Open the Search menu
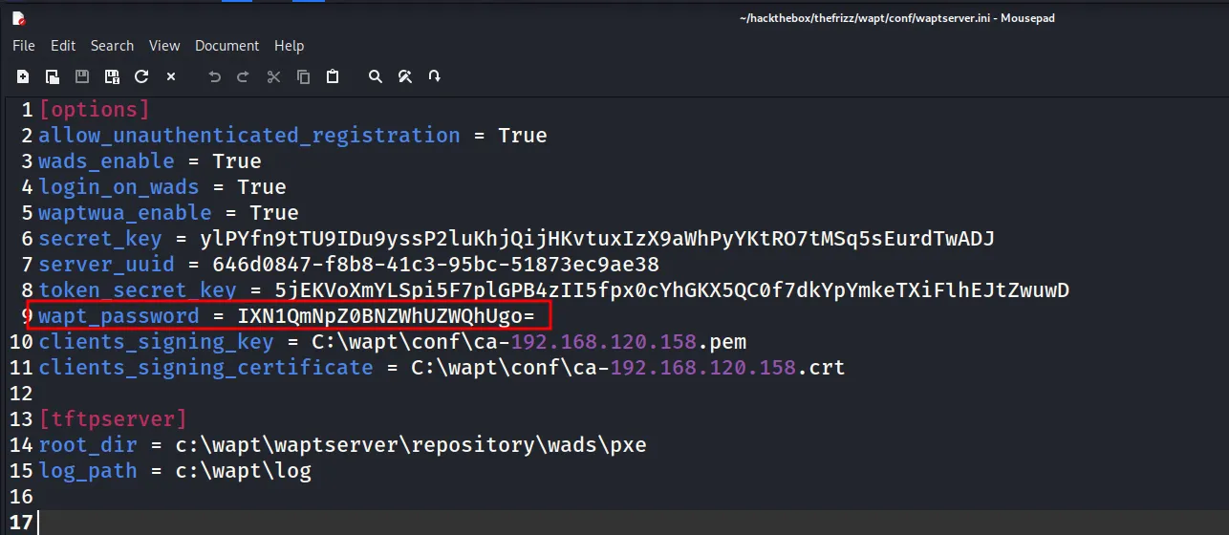 click(112, 46)
